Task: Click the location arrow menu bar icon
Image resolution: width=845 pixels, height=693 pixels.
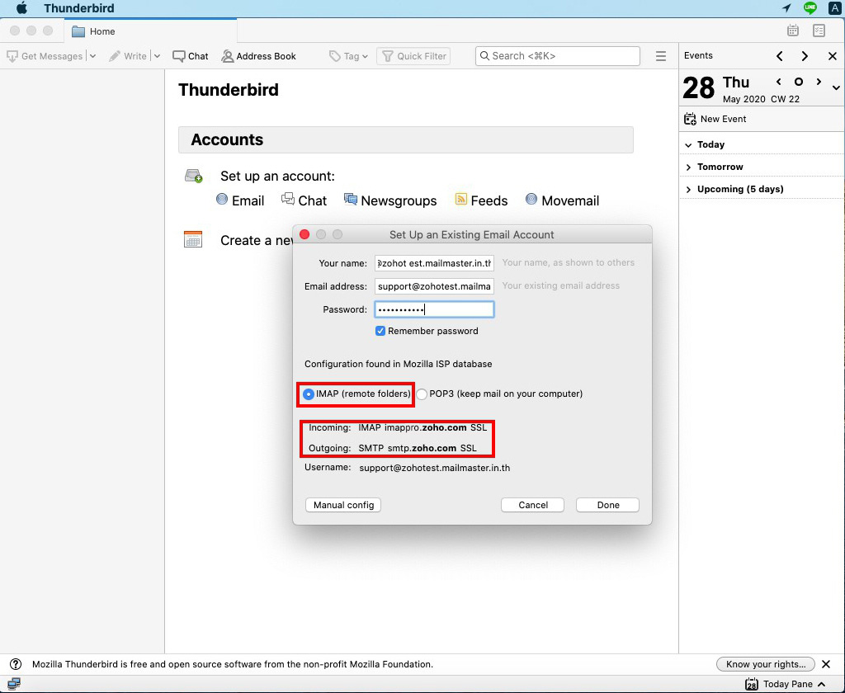Action: pos(786,7)
